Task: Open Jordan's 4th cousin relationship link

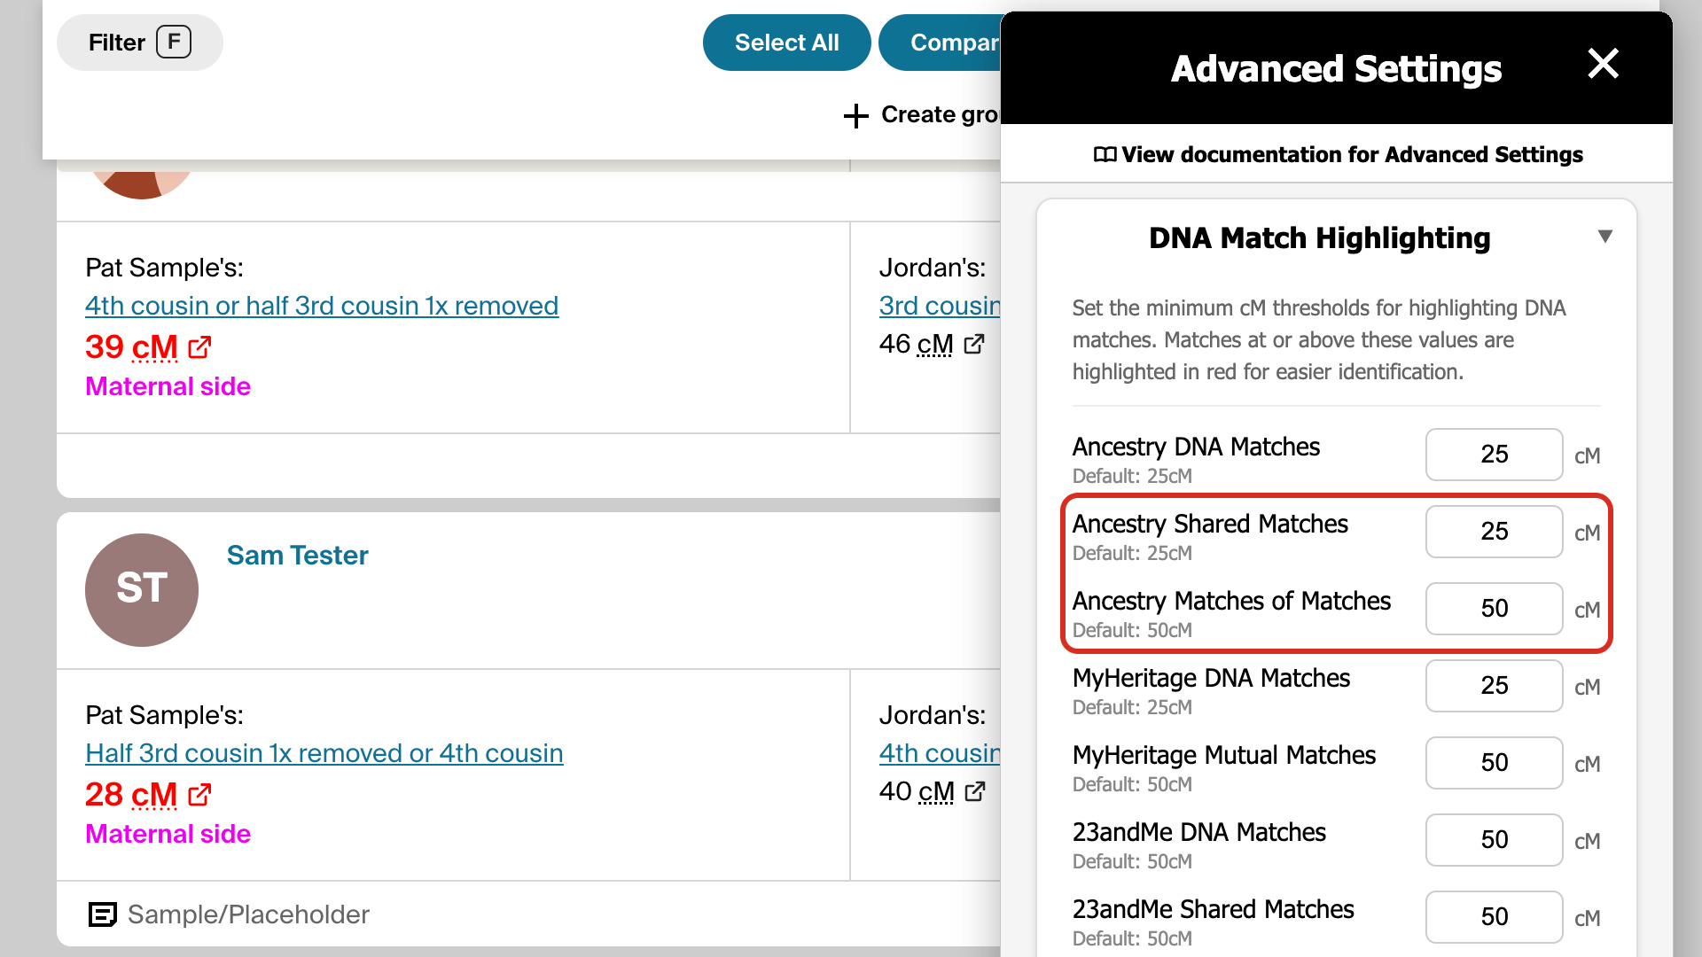Action: [940, 753]
